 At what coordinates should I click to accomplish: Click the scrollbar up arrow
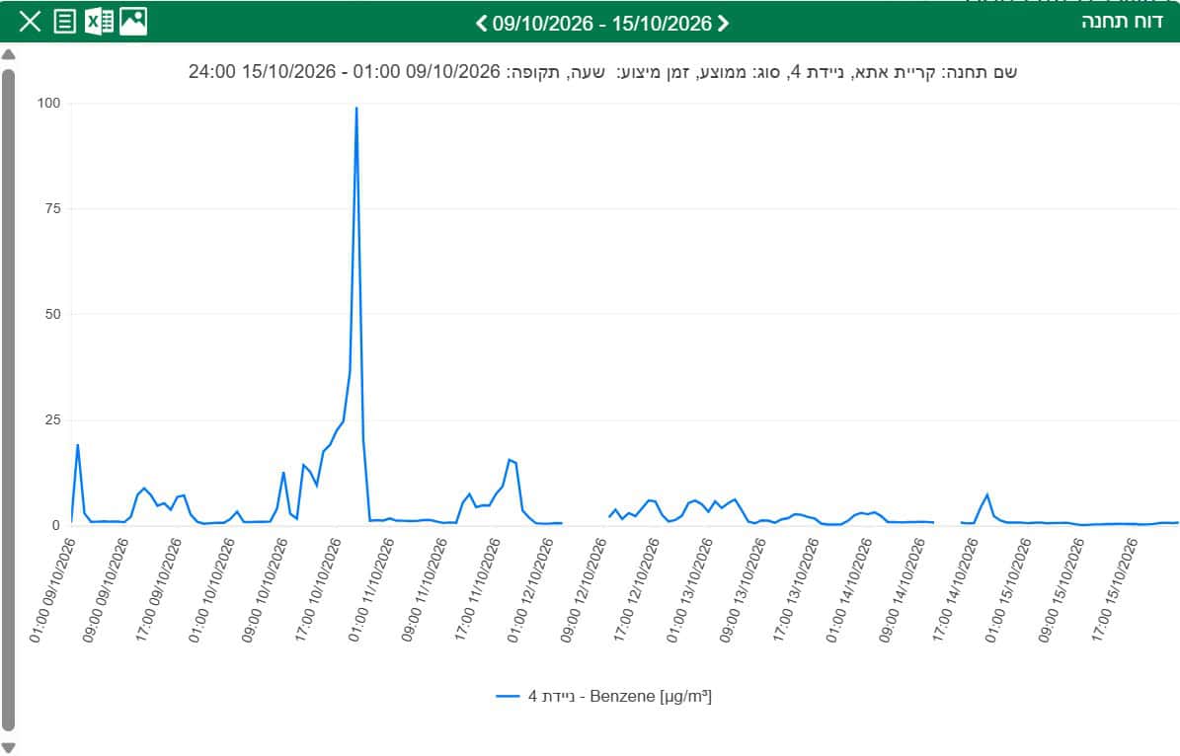coord(8,54)
